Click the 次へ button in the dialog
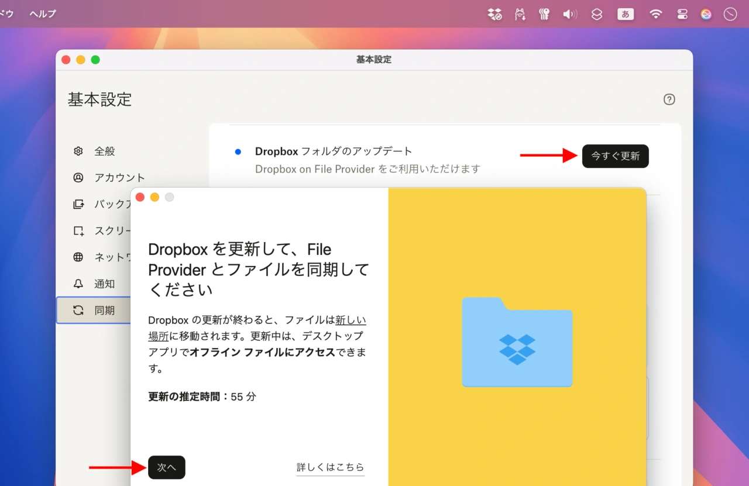 point(167,467)
